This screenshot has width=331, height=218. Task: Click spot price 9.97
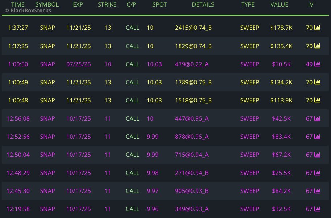coord(152,191)
